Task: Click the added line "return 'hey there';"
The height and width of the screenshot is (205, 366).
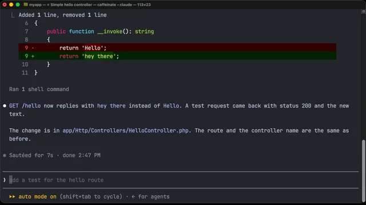Action: click(x=177, y=56)
